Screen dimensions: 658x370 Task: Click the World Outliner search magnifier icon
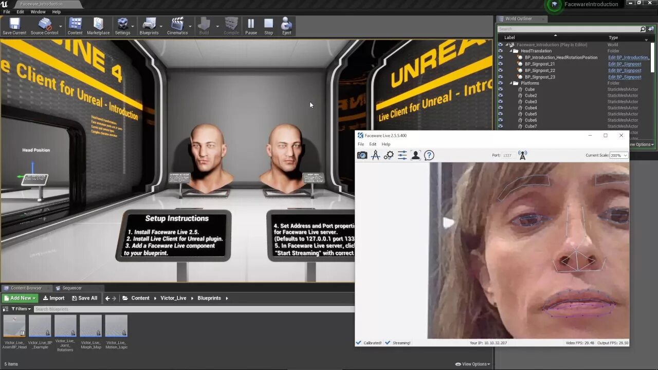pyautogui.click(x=643, y=29)
